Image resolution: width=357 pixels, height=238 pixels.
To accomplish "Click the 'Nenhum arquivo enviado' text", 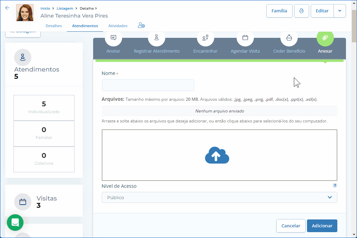I will (x=219, y=111).
